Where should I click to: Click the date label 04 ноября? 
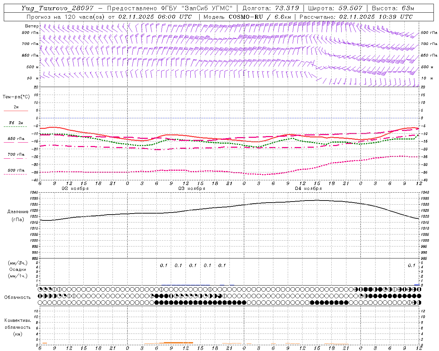[308, 189]
